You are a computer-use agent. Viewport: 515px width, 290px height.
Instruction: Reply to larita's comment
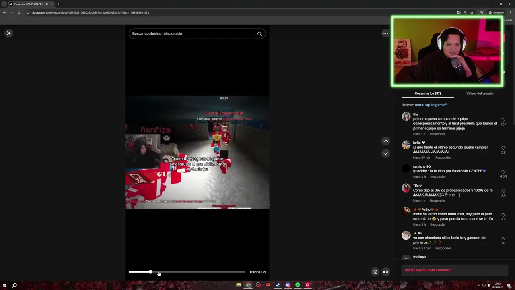point(443,157)
